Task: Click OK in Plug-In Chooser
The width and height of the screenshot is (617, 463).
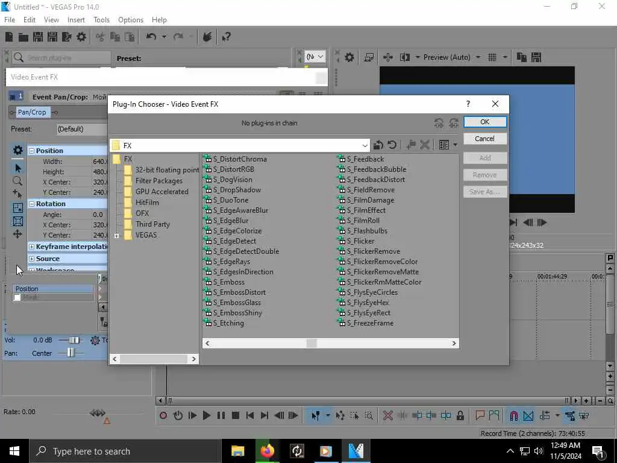Action: (485, 122)
